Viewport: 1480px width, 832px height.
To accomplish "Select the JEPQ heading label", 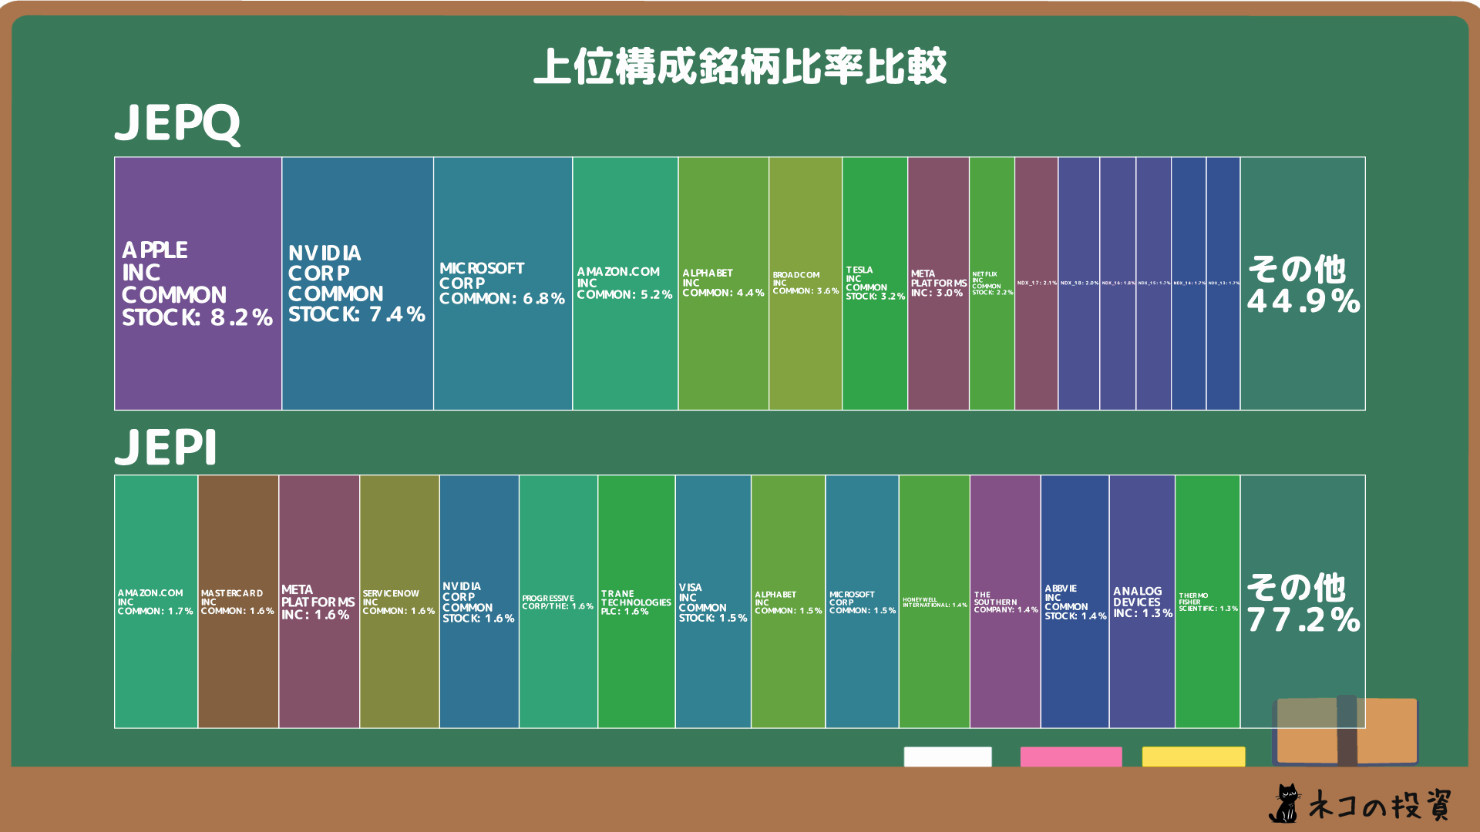I will pyautogui.click(x=178, y=123).
